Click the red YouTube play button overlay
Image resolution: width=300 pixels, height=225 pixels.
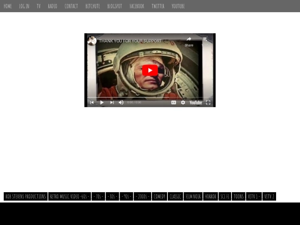(x=150, y=70)
